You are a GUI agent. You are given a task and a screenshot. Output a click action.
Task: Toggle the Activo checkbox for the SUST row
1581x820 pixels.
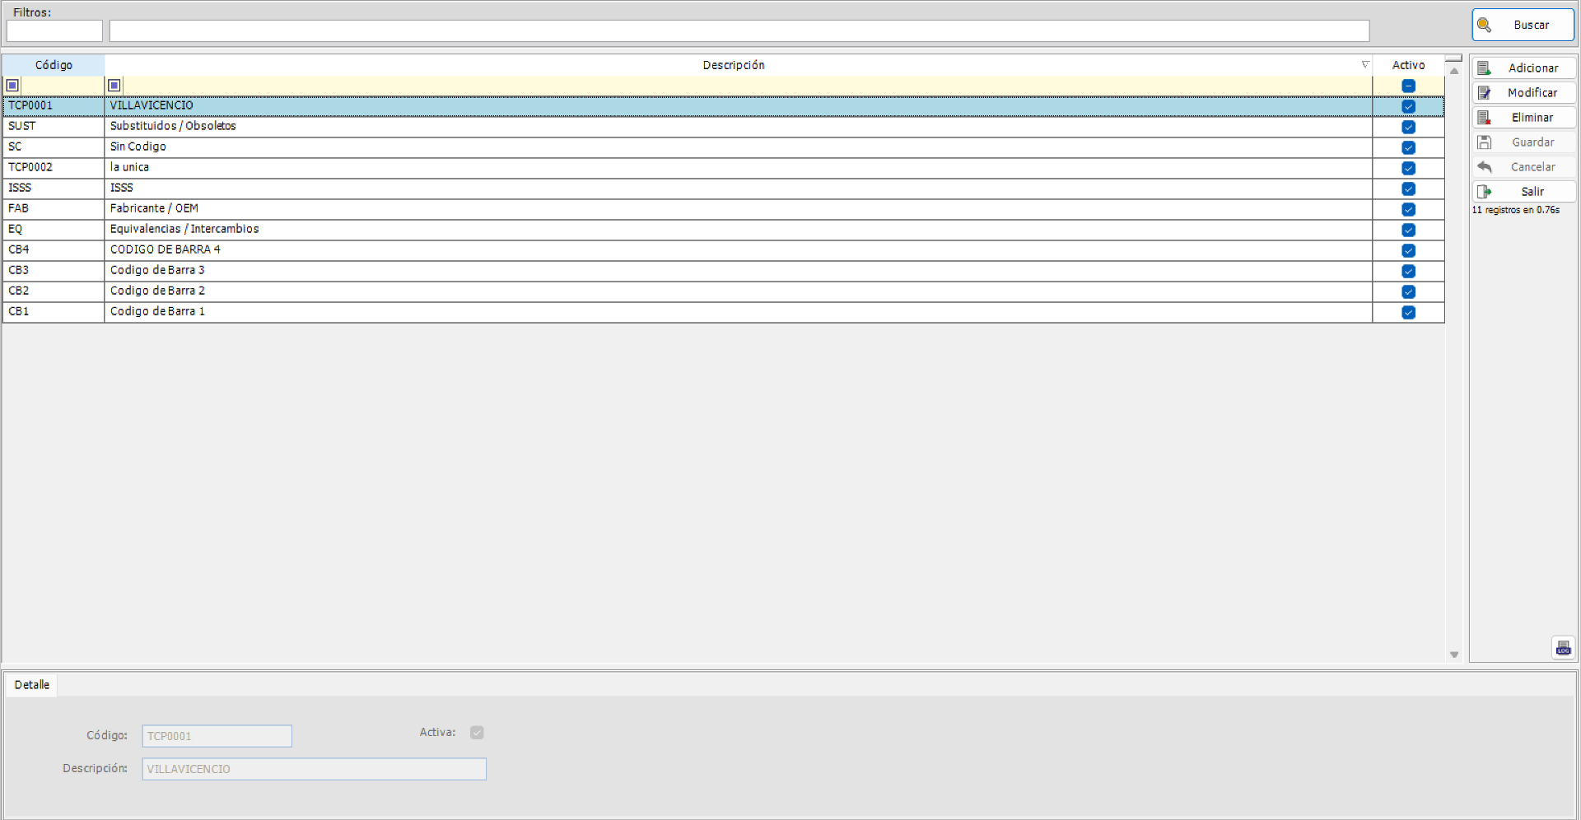coord(1408,128)
